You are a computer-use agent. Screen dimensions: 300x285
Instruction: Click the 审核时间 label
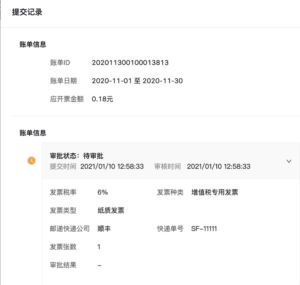pyautogui.click(x=168, y=166)
